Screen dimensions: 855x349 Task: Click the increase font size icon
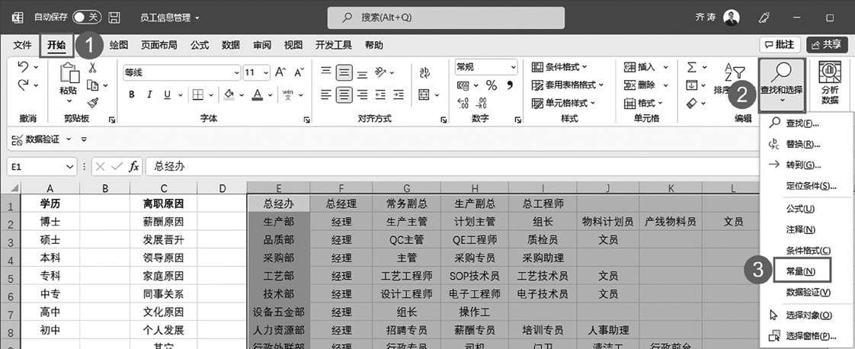280,72
